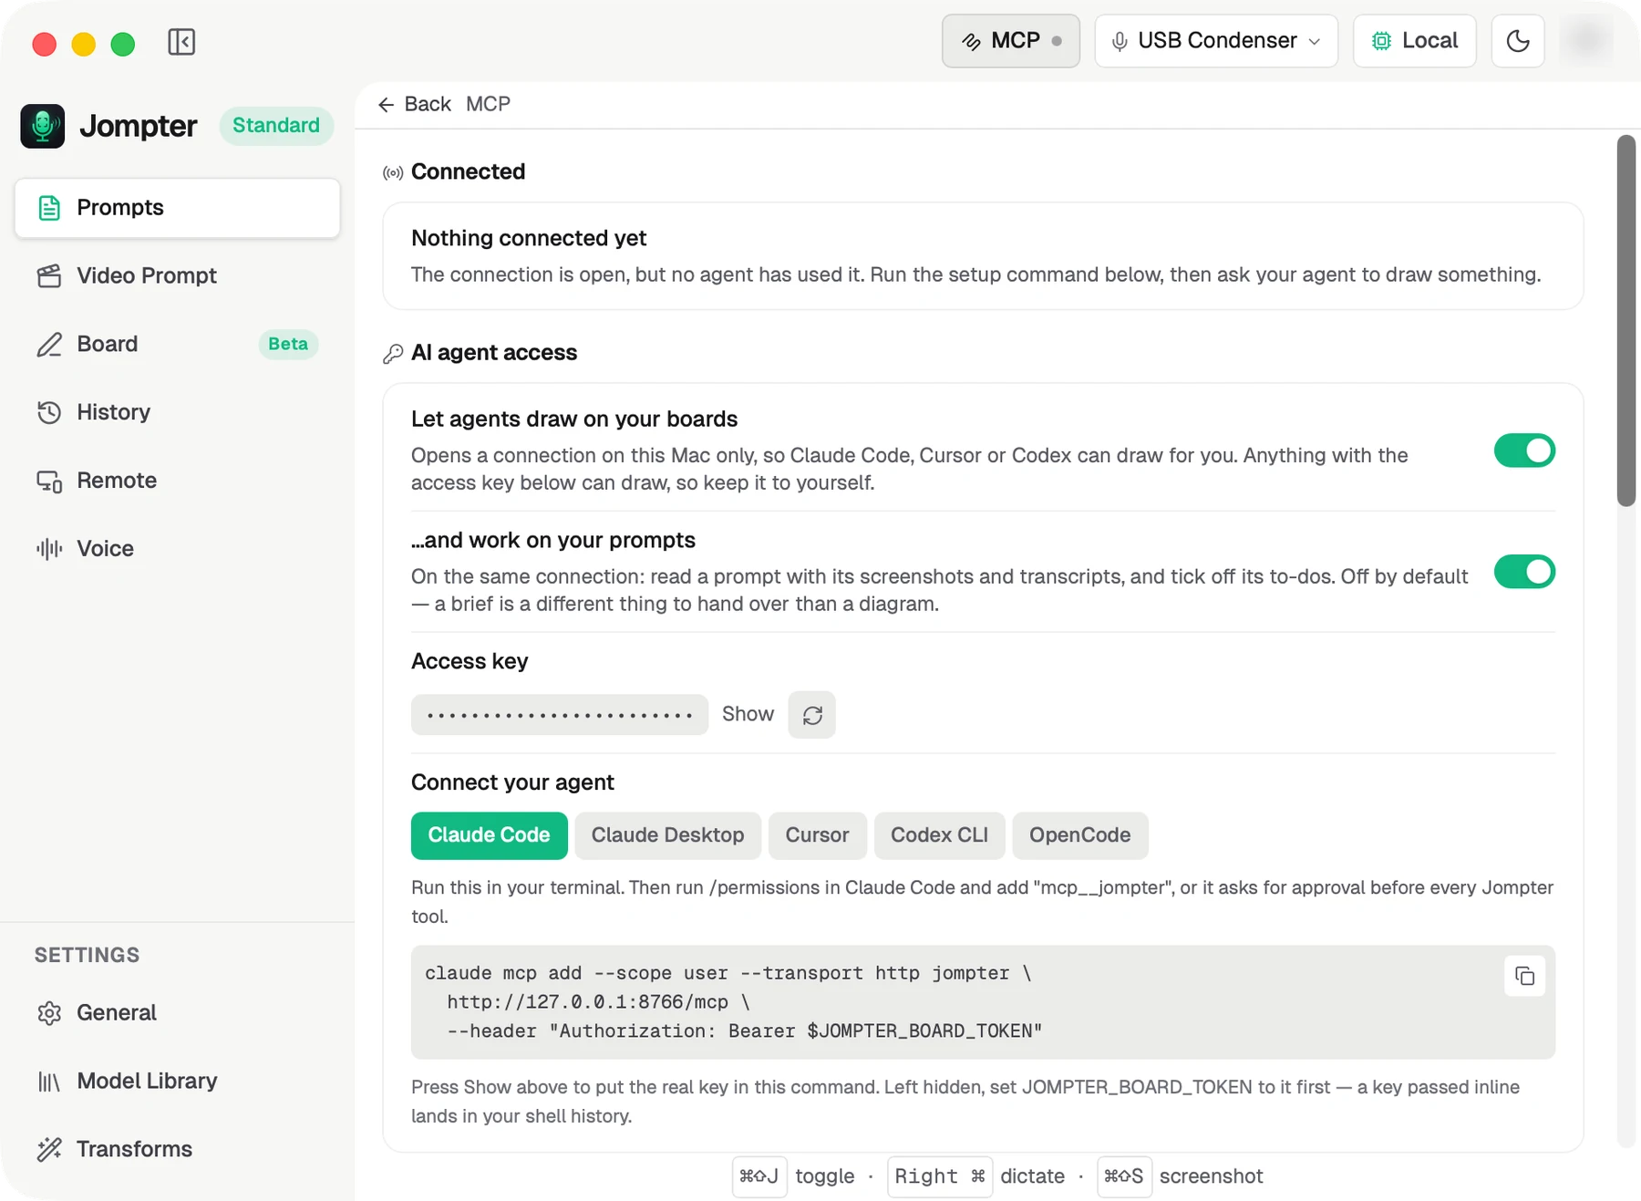
Task: Show the hidden access key
Action: pyautogui.click(x=748, y=714)
